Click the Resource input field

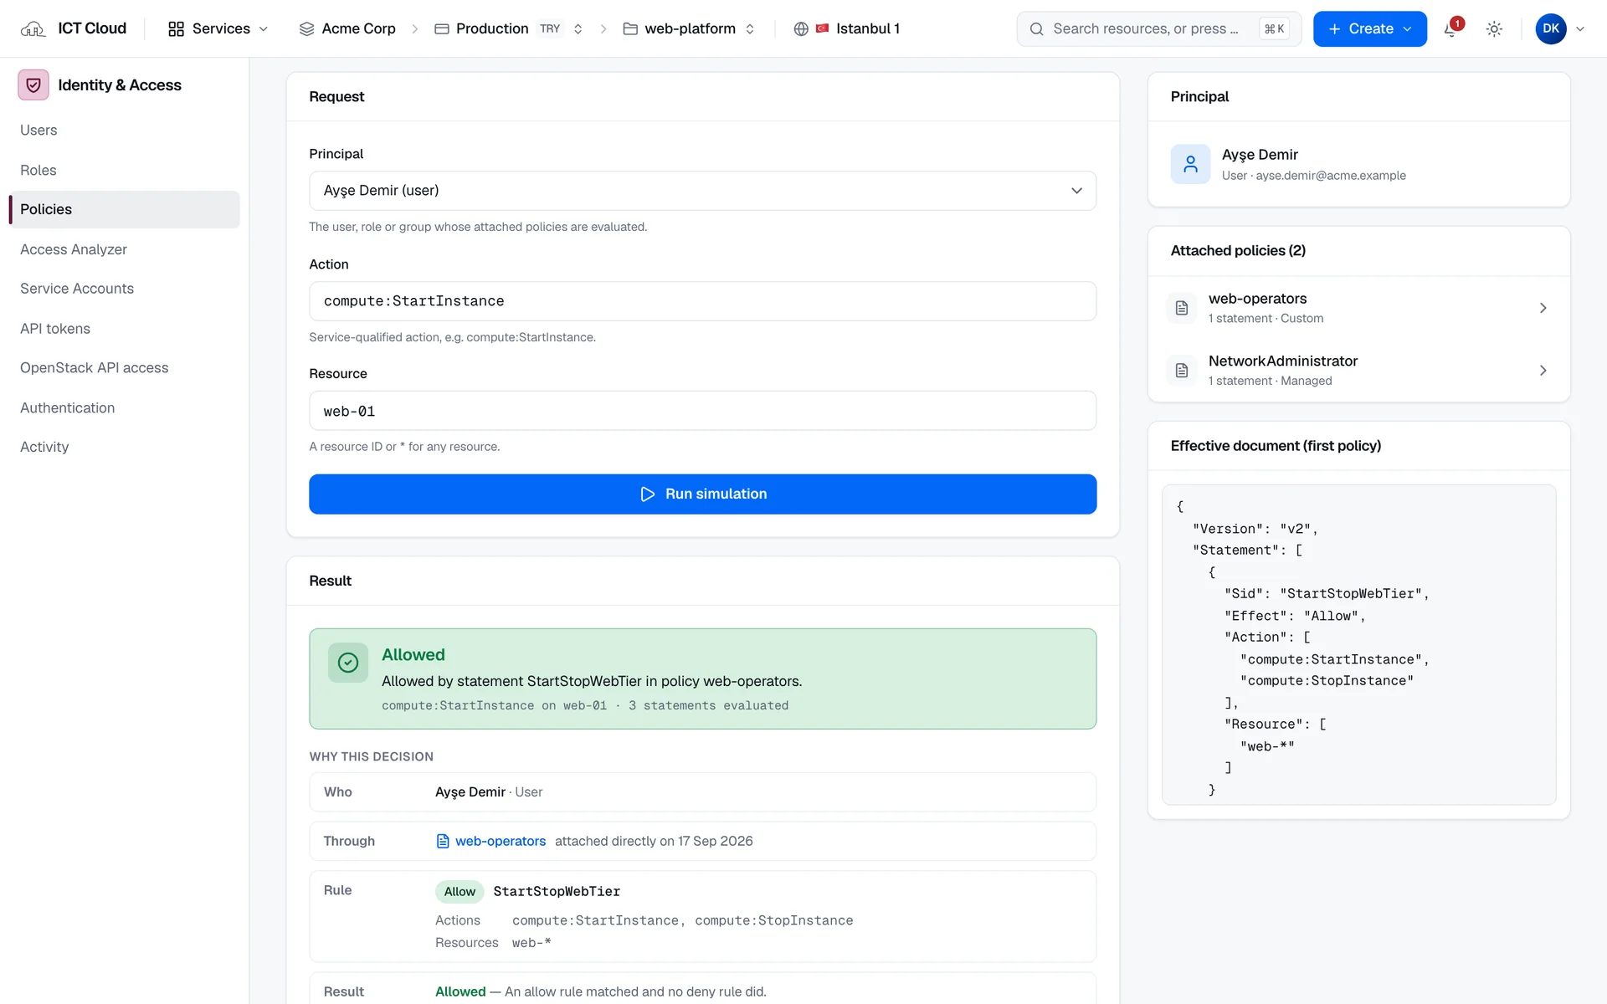(x=703, y=411)
